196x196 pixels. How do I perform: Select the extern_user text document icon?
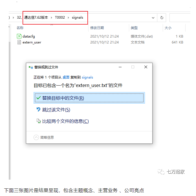tap(19, 42)
